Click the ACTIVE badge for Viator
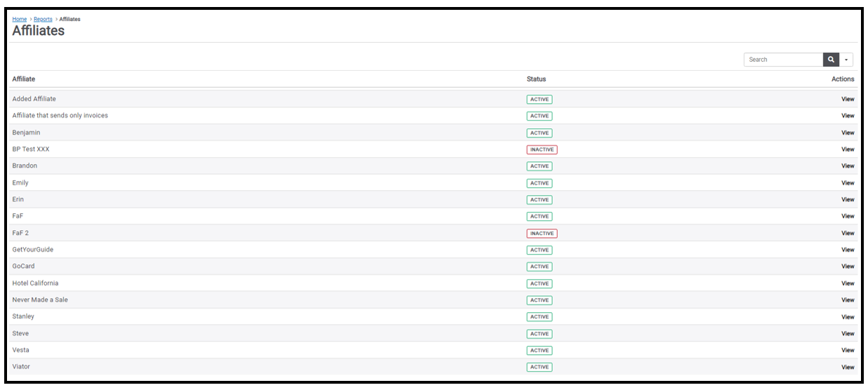868x390 pixels. click(539, 367)
